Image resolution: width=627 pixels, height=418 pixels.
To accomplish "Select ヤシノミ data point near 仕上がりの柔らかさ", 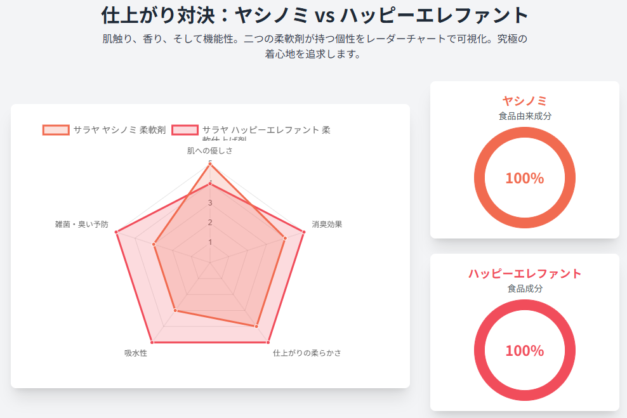I will (256, 327).
